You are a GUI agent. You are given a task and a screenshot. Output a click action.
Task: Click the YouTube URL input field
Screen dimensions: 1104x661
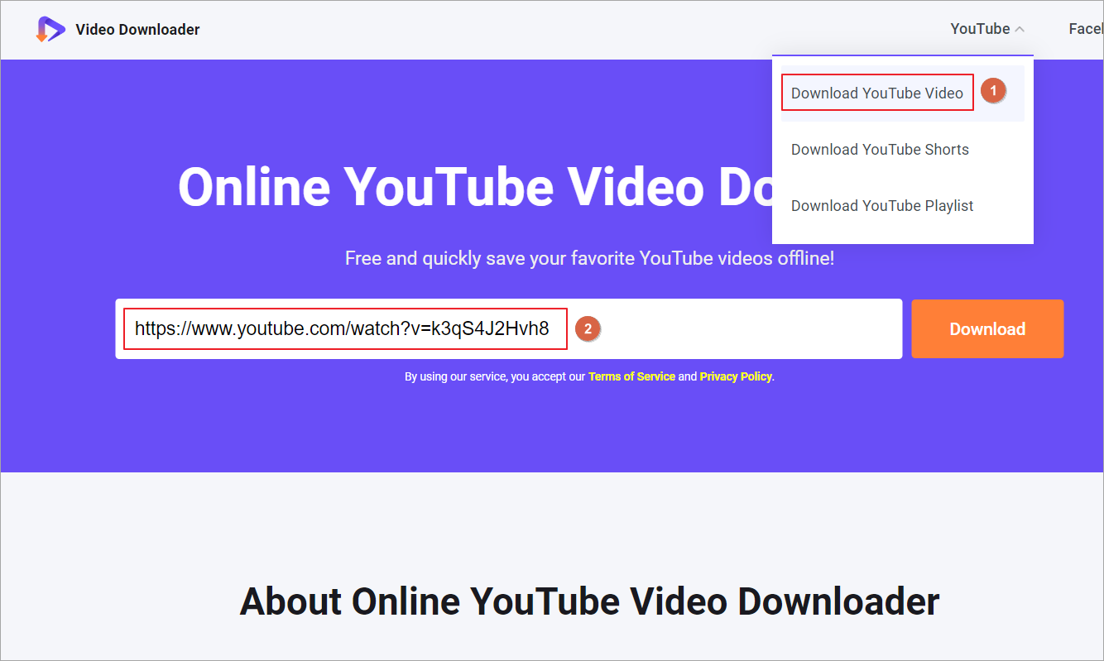(509, 329)
